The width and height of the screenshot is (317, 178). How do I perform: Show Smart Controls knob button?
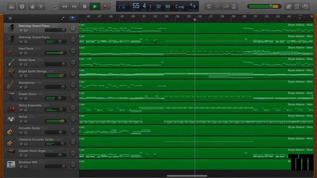point(32,6)
